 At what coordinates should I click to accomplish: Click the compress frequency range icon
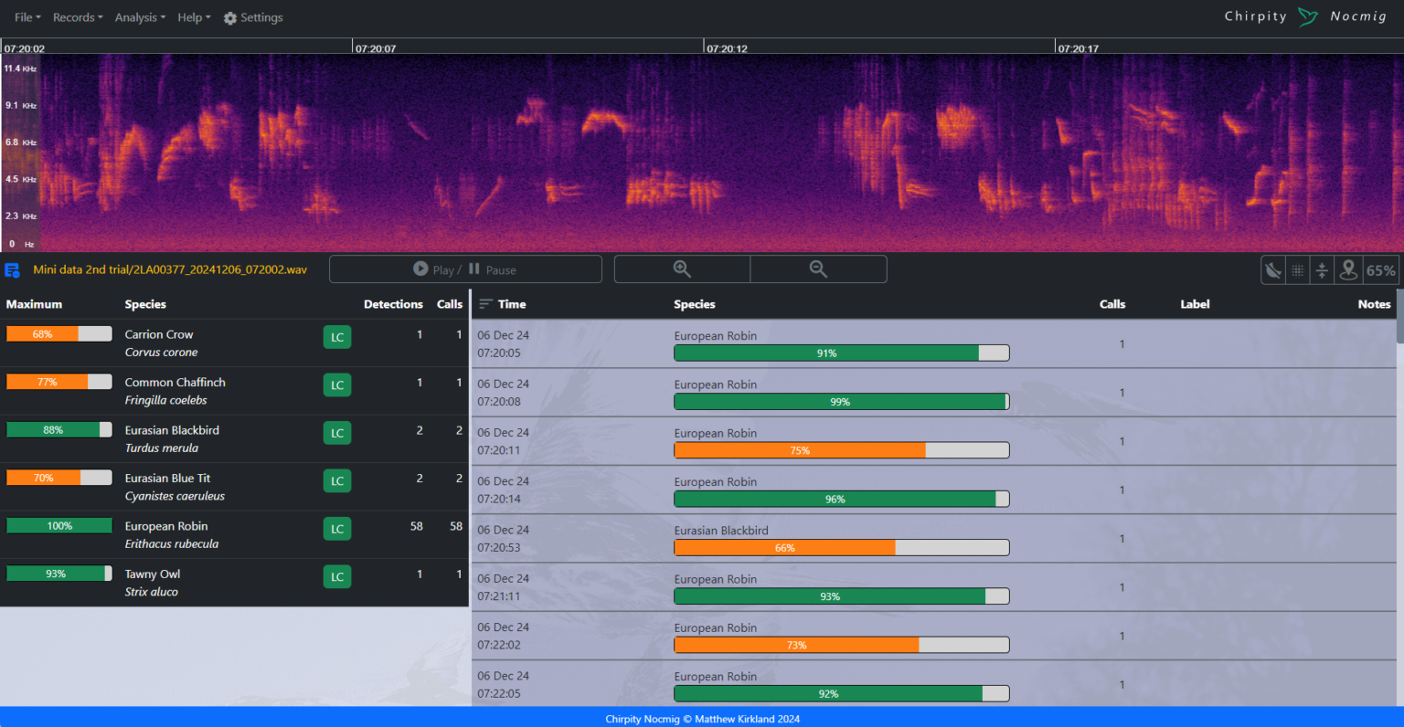coord(1322,269)
